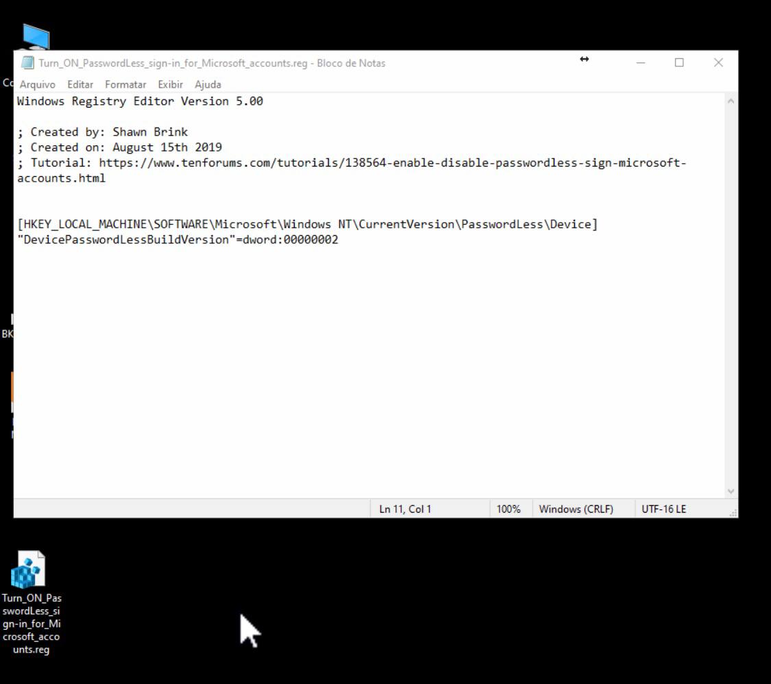Minimize the Bloco de Notas window

(x=640, y=63)
